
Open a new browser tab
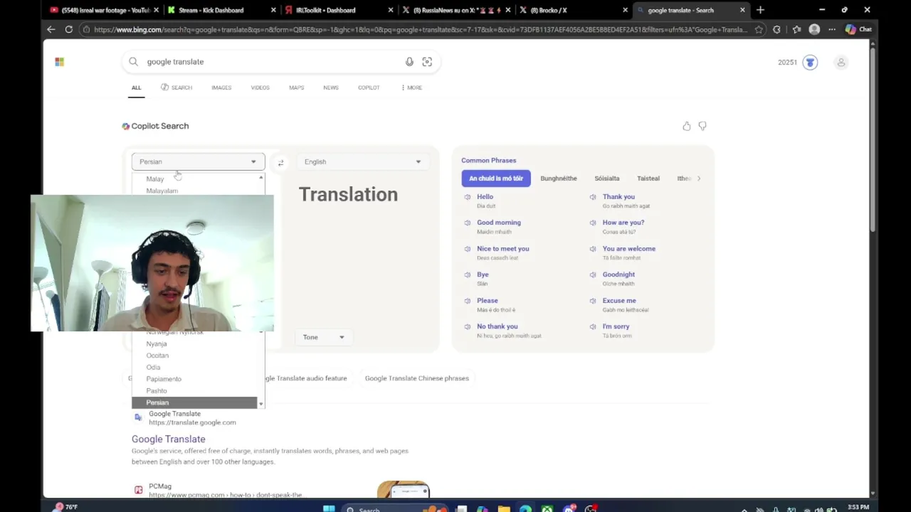(760, 10)
